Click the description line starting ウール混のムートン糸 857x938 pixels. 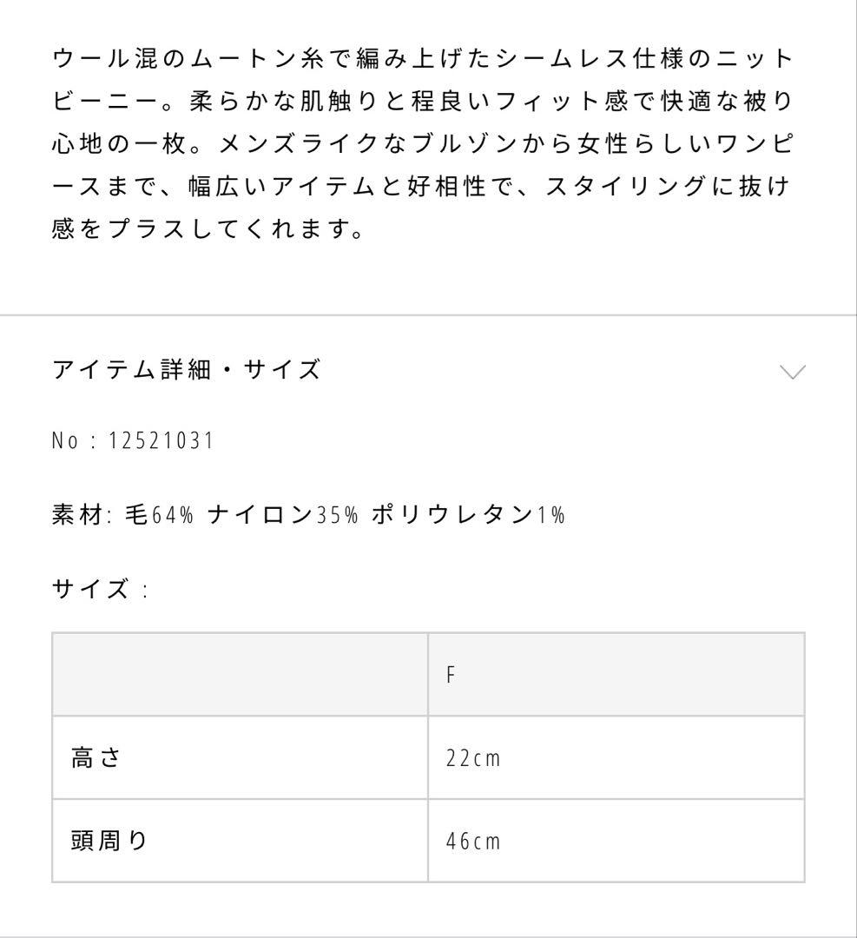(x=423, y=58)
